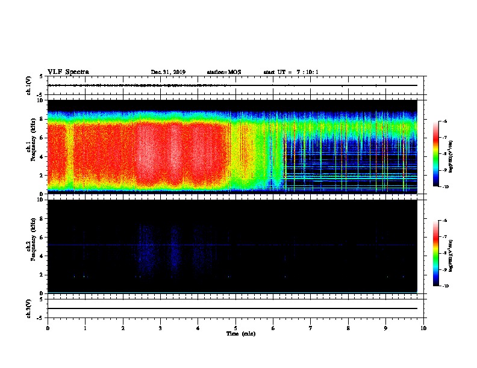Click the ch.2 color scale '-10' label
This screenshot has height=368, width=477.
click(445, 286)
